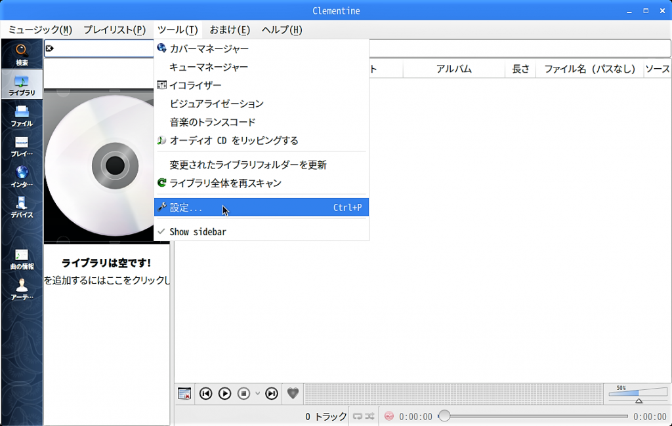The width and height of the screenshot is (672, 426).
Task: Maximize the Clementine window
Action: [x=646, y=11]
